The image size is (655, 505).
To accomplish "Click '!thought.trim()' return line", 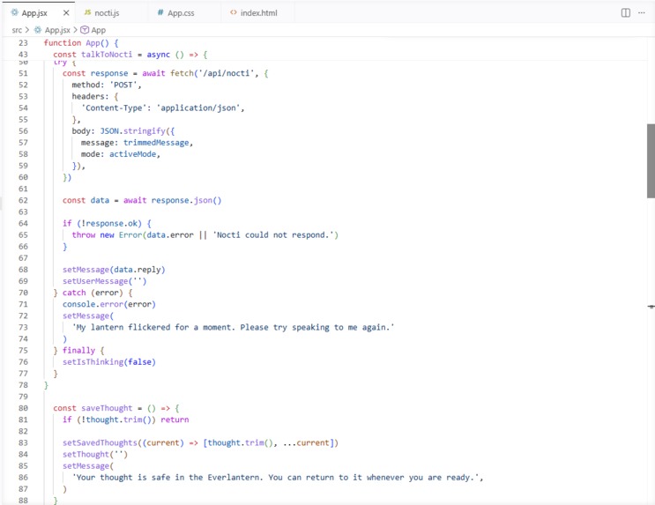I will [126, 420].
